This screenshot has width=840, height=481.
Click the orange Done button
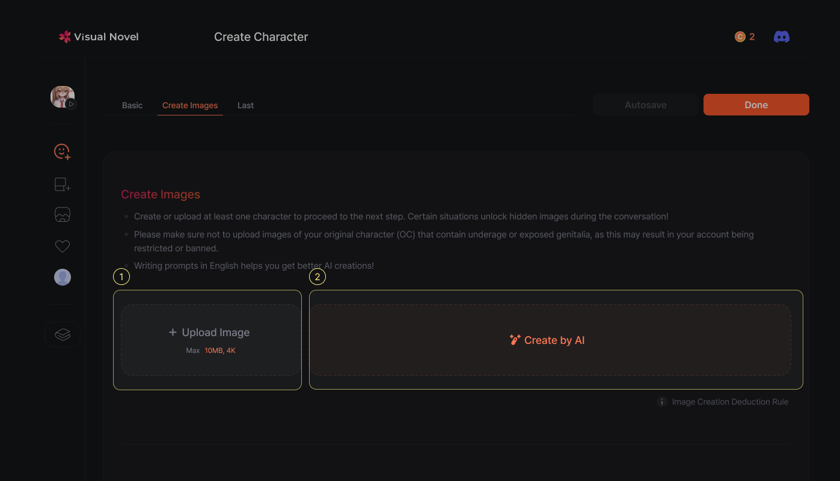pyautogui.click(x=756, y=105)
